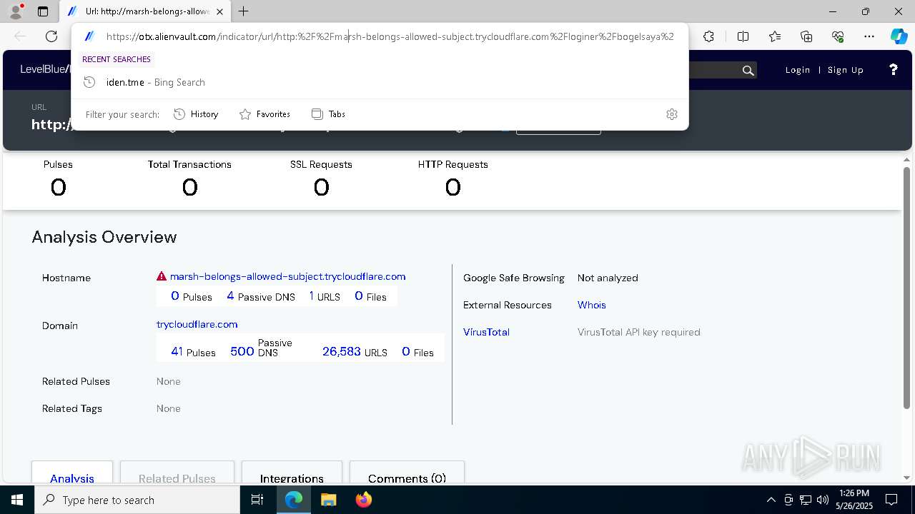View domain 0 Files count
The width and height of the screenshot is (915, 514).
click(x=417, y=351)
